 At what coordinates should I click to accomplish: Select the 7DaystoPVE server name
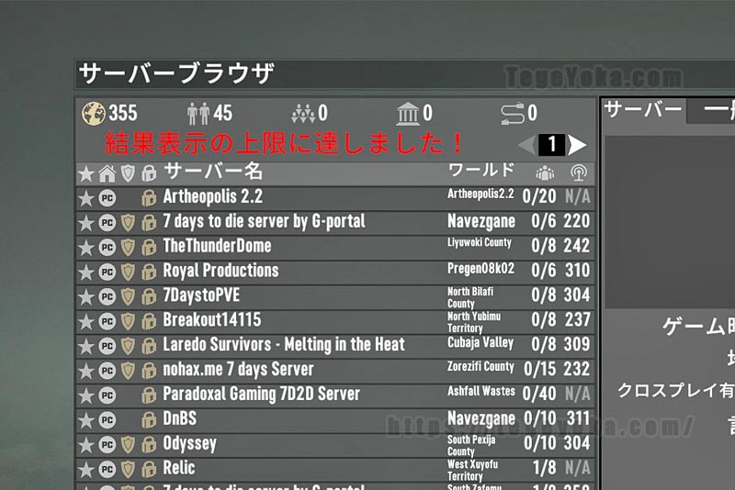201,295
